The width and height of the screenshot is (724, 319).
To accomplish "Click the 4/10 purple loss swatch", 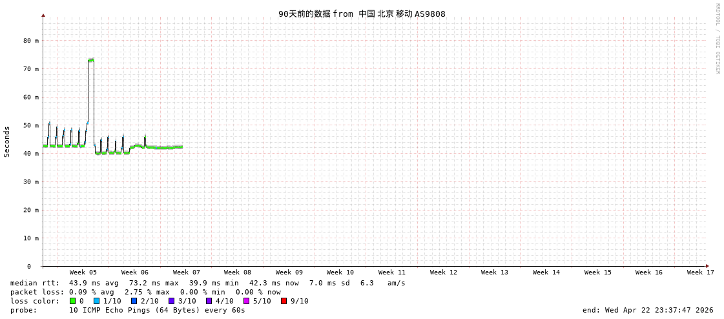I will 209,301.
